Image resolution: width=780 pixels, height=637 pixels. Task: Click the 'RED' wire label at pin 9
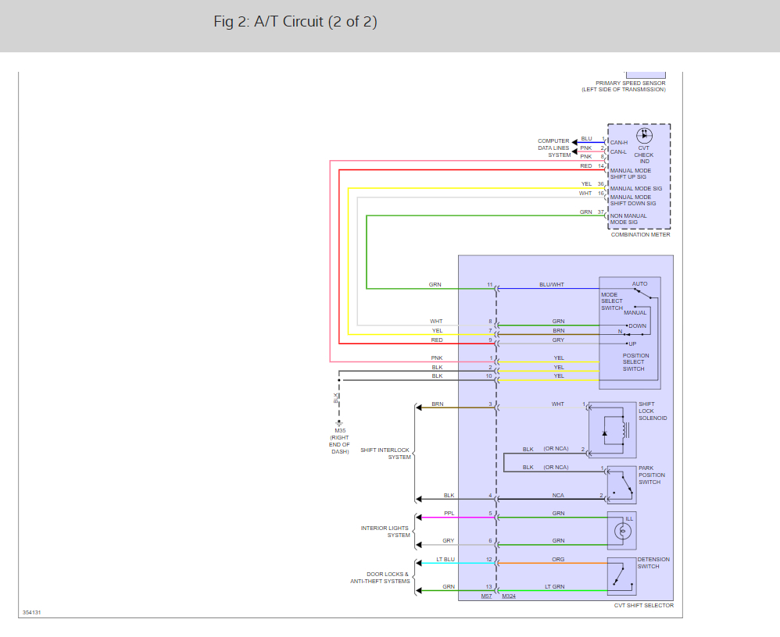(437, 340)
